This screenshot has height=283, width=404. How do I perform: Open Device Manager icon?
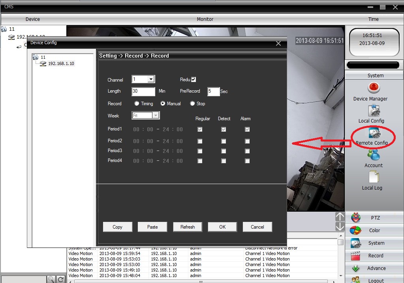click(374, 88)
